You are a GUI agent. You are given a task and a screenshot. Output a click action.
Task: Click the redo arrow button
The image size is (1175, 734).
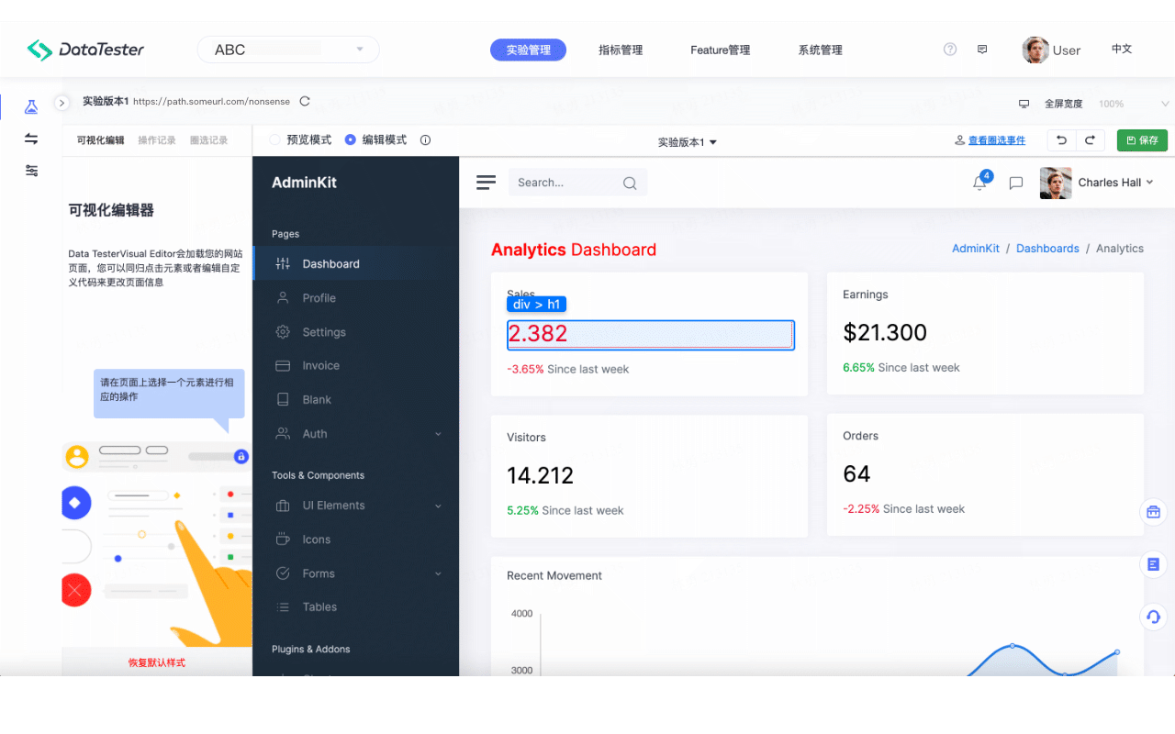coord(1090,140)
